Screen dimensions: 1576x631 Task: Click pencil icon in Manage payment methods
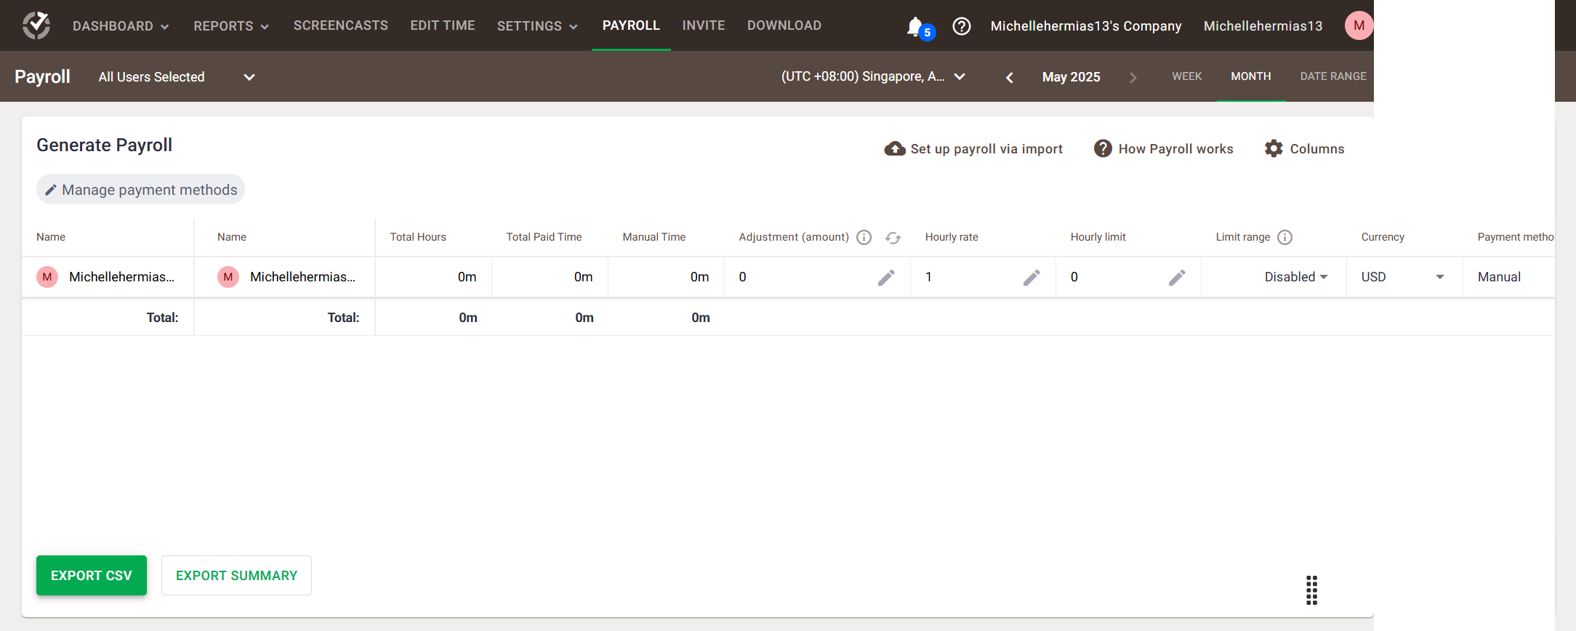pyautogui.click(x=51, y=190)
